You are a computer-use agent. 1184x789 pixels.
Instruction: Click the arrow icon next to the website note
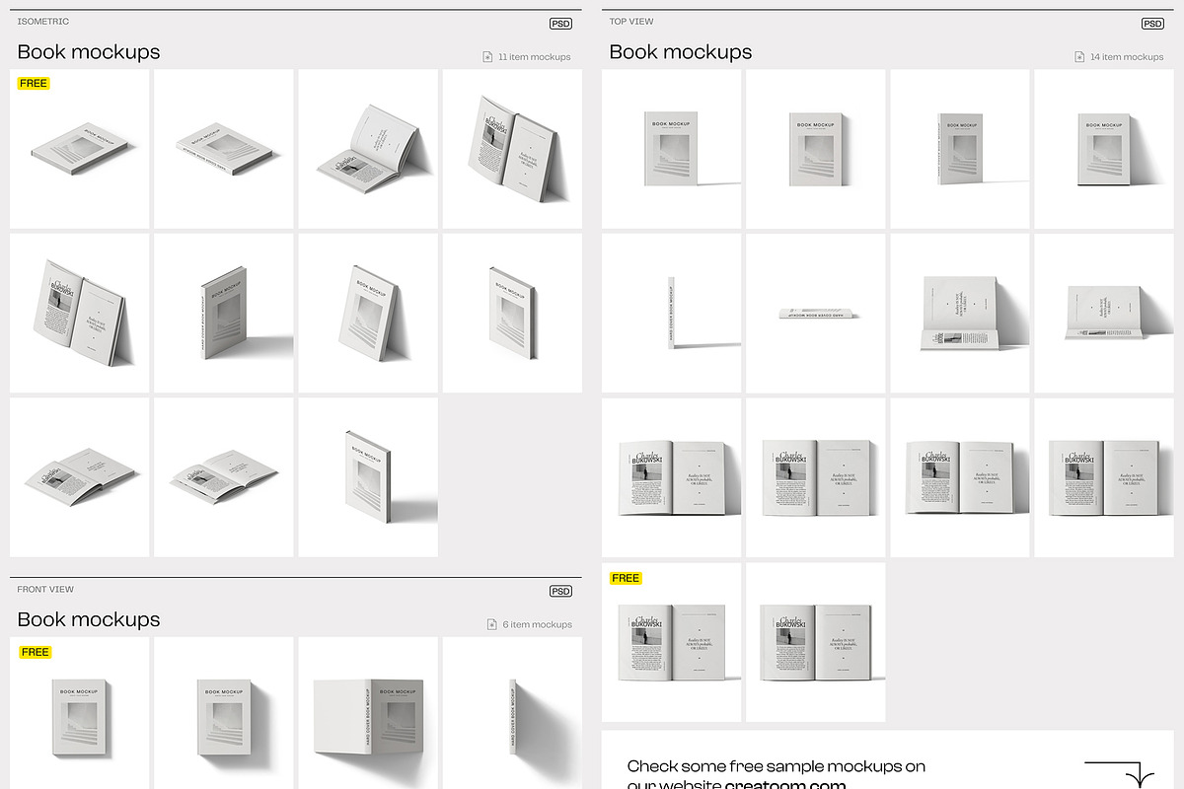tap(1120, 774)
